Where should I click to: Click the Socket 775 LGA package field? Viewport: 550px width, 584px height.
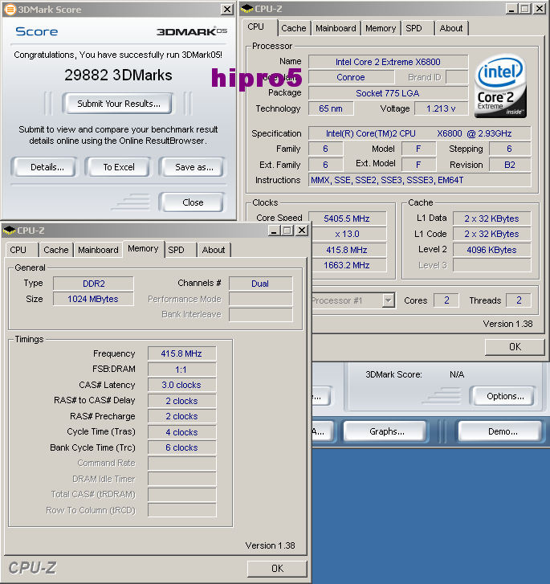[x=388, y=93]
